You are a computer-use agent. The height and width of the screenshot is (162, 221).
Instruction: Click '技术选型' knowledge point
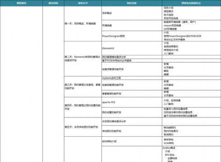(168, 15)
